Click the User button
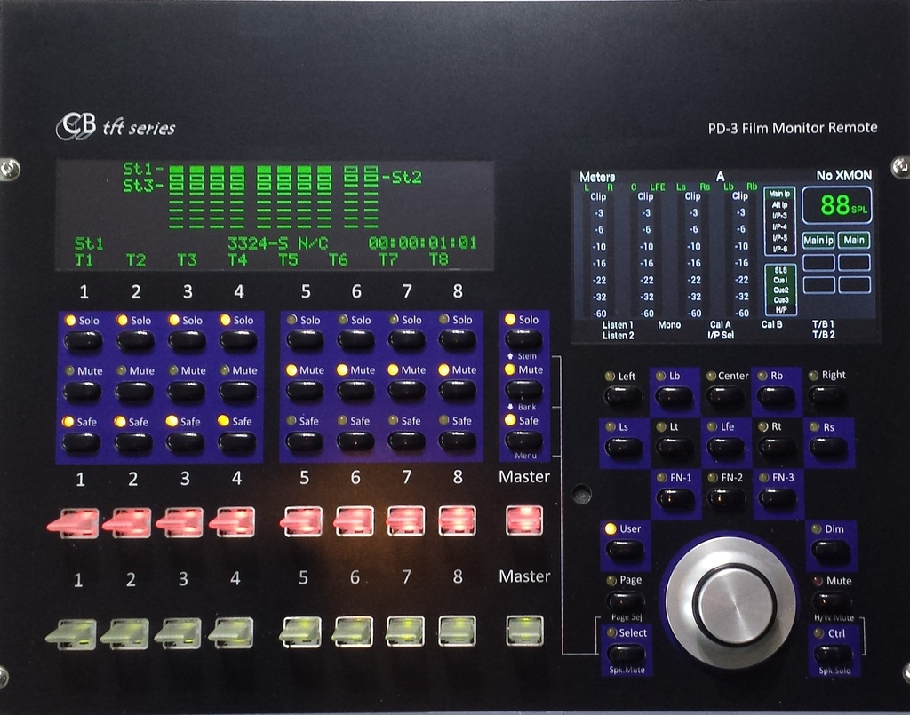Image resolution: width=910 pixels, height=715 pixels. [625, 551]
